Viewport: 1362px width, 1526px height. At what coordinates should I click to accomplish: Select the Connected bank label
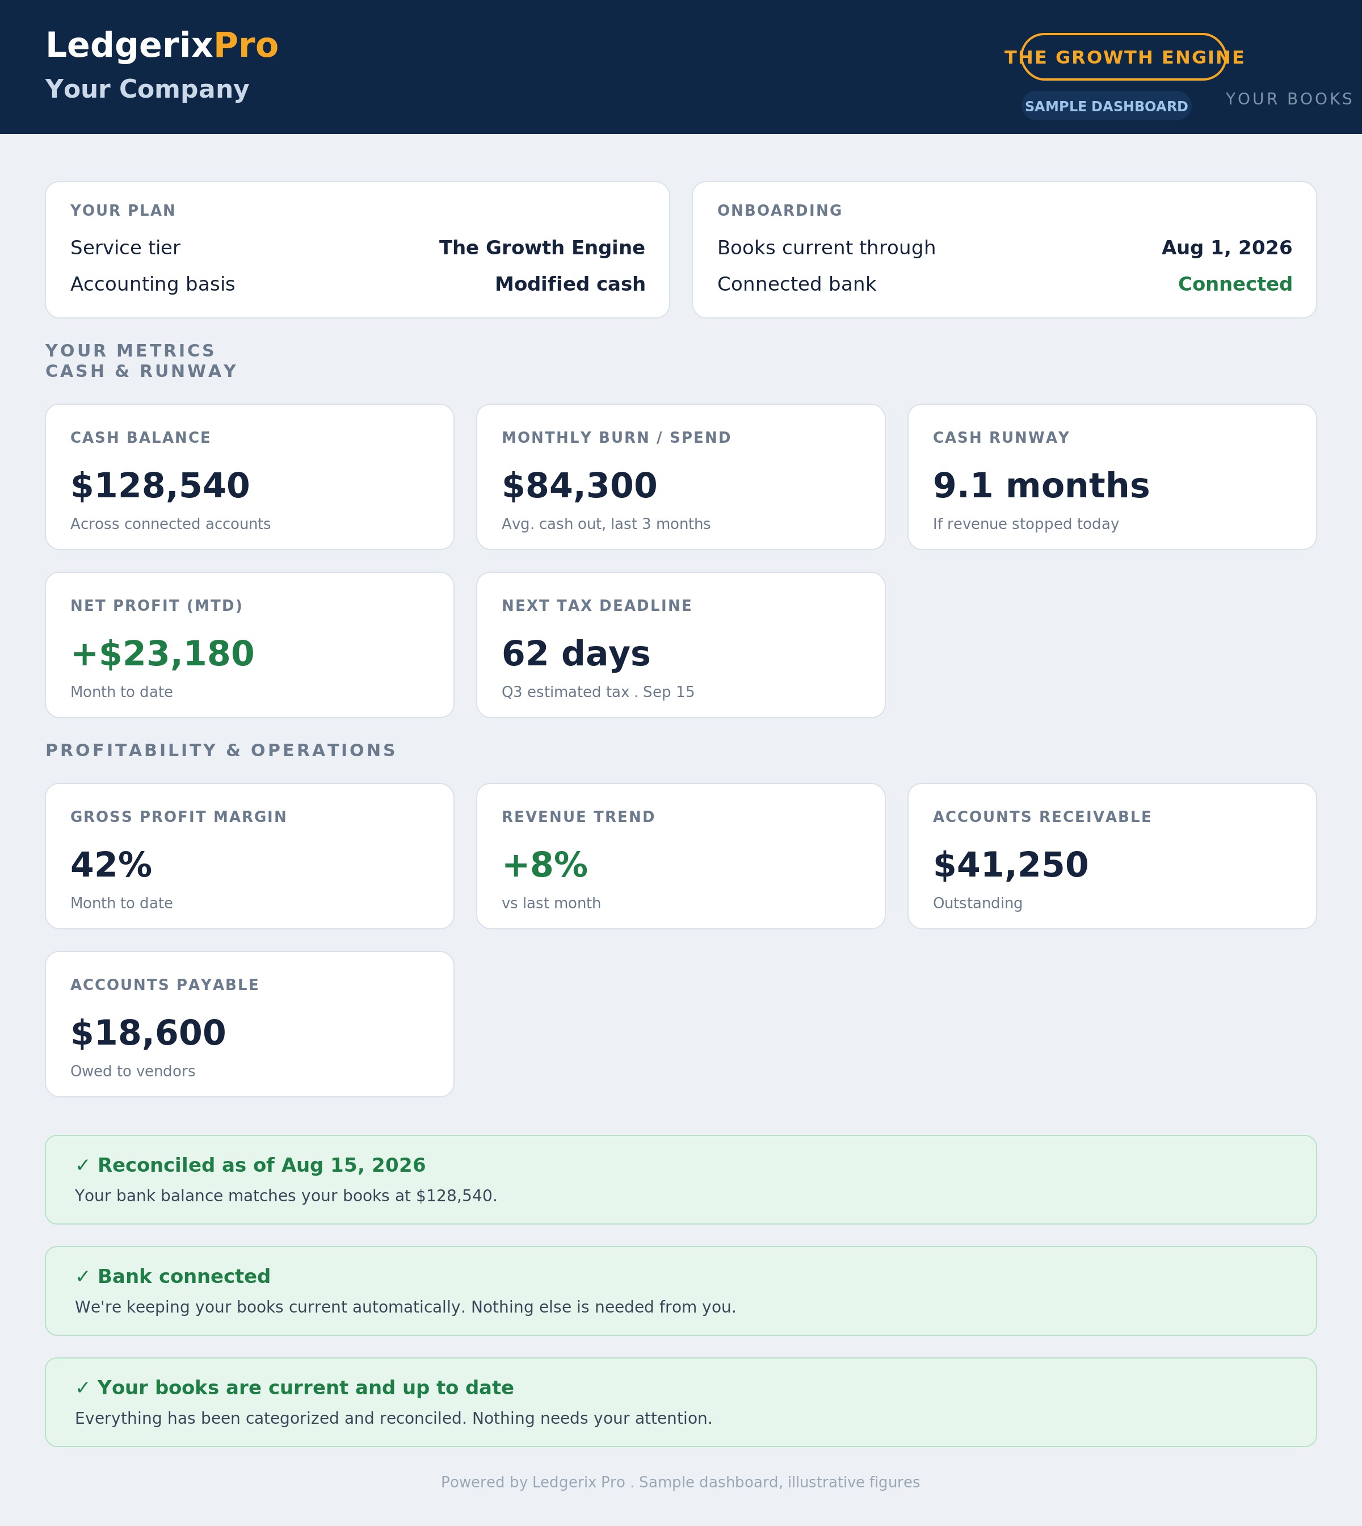pos(796,284)
